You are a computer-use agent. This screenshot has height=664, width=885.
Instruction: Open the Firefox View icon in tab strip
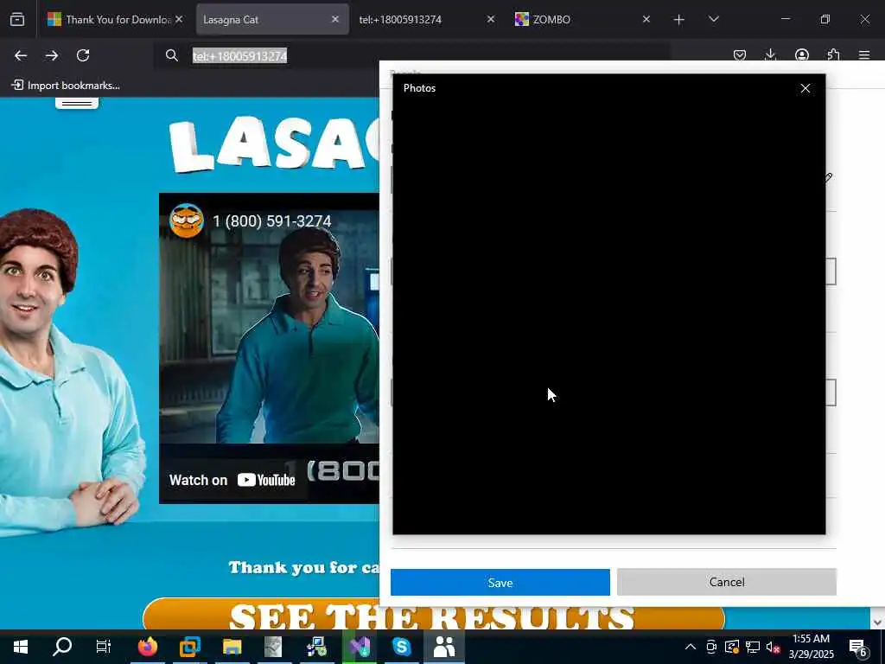17,19
